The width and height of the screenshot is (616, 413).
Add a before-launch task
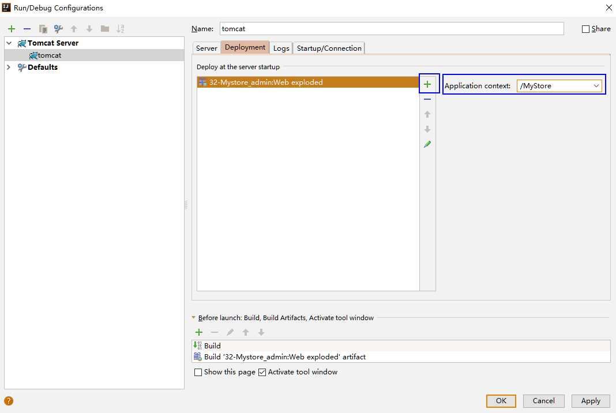199,332
